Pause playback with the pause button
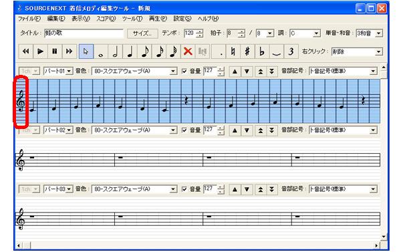401x252 pixels. coord(55,51)
